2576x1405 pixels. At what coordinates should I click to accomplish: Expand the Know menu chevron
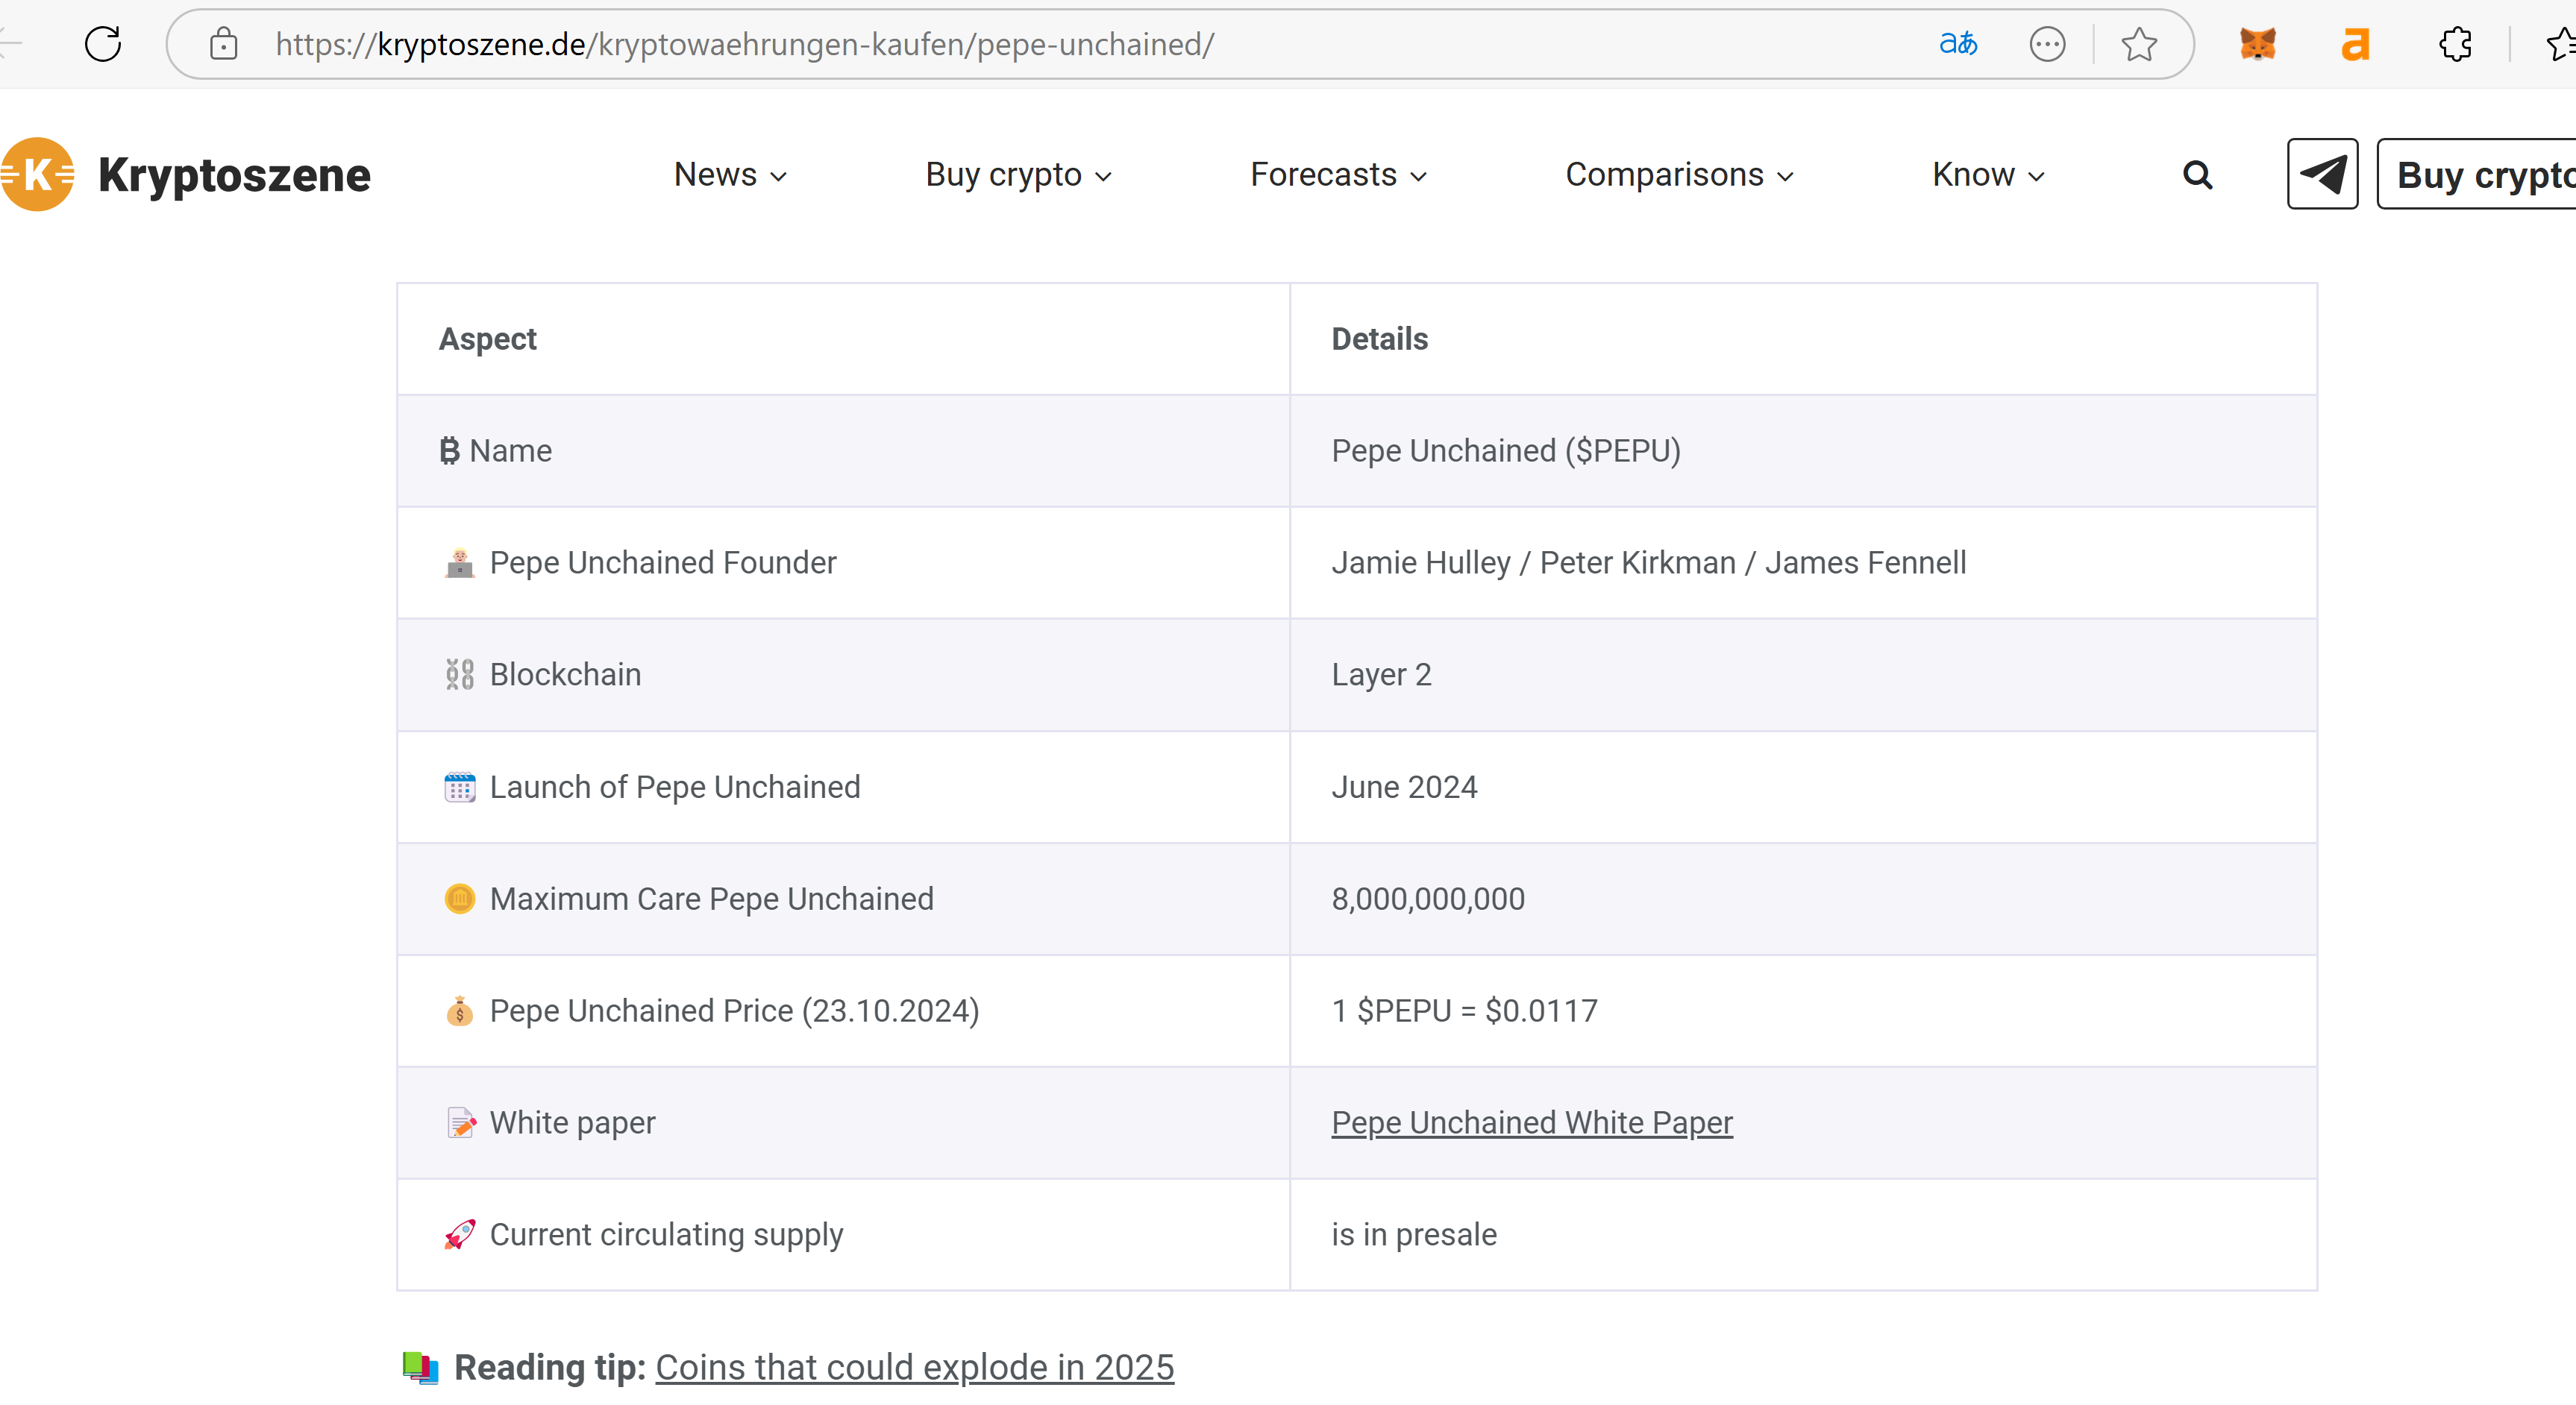click(2036, 177)
